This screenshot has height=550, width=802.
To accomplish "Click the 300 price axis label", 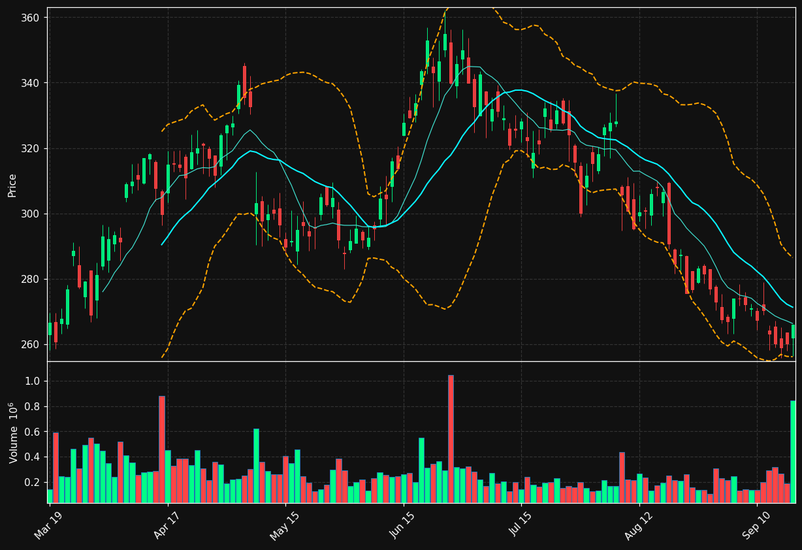I will pos(31,214).
